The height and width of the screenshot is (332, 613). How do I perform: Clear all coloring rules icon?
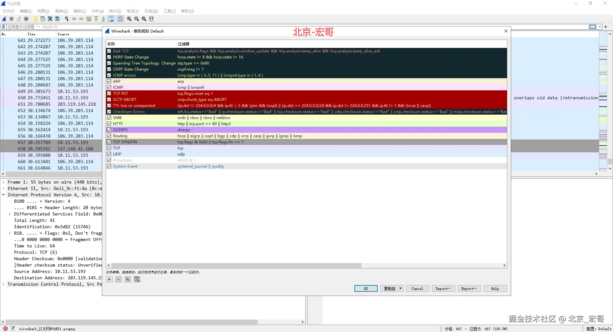137,279
